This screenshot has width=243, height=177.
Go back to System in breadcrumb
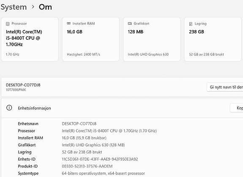coord(14,7)
